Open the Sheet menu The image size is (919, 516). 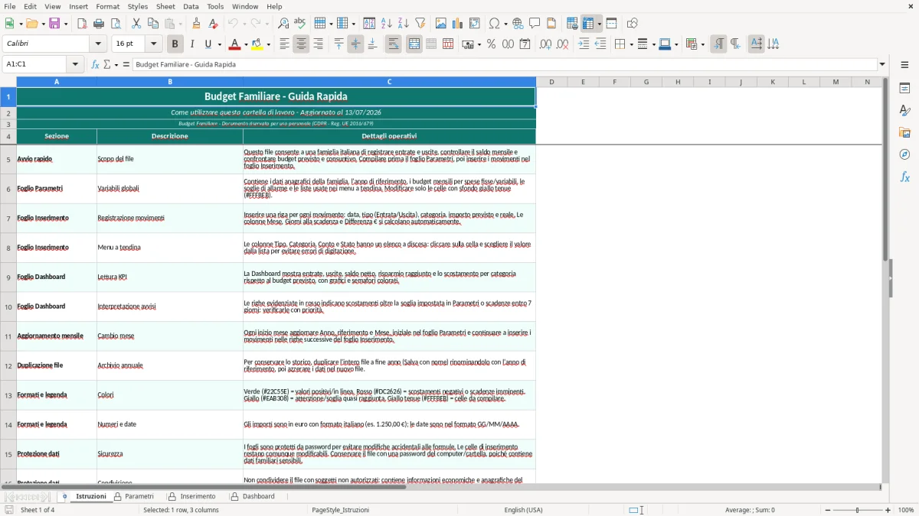coord(165,6)
